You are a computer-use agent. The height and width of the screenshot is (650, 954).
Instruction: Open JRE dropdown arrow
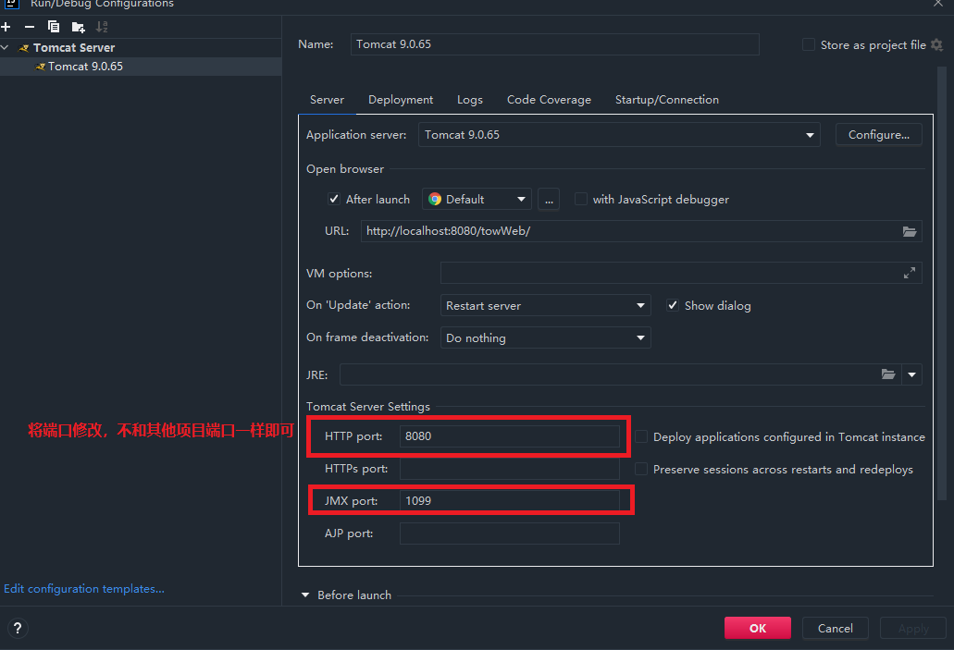911,374
